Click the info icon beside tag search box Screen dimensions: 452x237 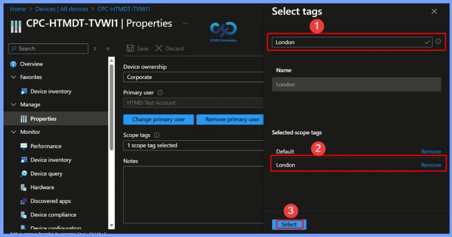click(x=438, y=41)
